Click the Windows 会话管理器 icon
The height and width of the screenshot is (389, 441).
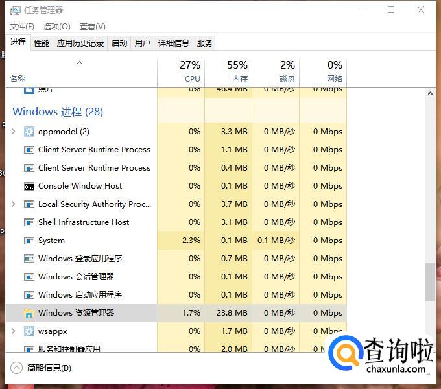click(29, 277)
